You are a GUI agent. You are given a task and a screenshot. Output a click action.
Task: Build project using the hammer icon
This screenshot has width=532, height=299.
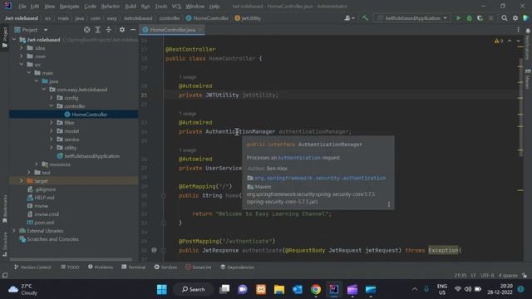click(x=365, y=18)
